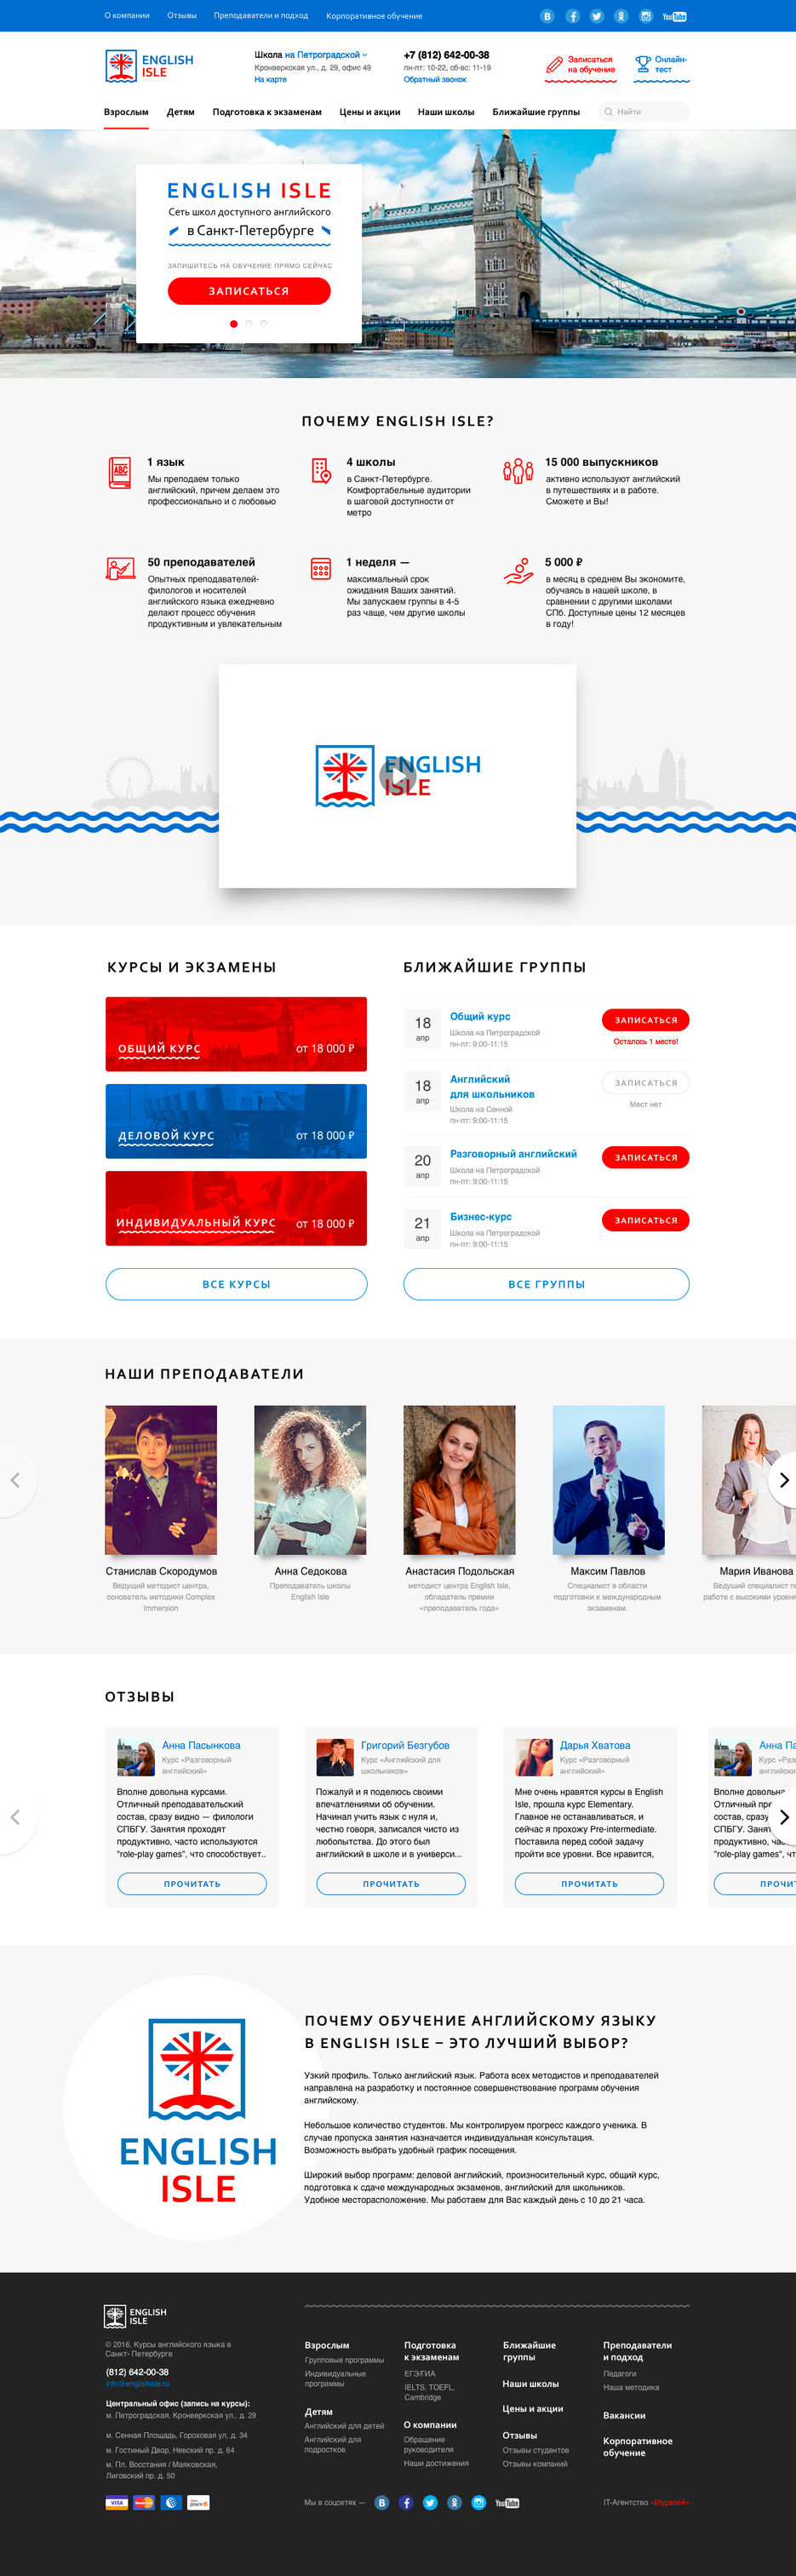Click the pencil icon Записаться на обучение
This screenshot has height=2576, width=796.
pyautogui.click(x=554, y=65)
